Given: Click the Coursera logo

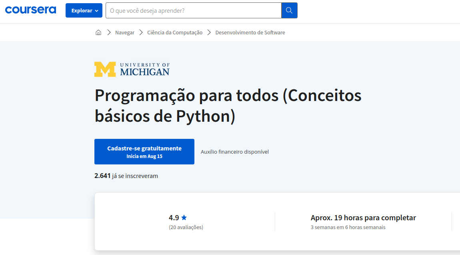Looking at the screenshot, I should tap(30, 10).
